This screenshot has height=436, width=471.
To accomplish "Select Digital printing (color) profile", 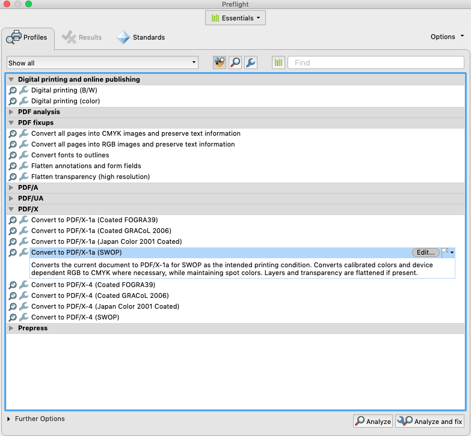I will 66,101.
